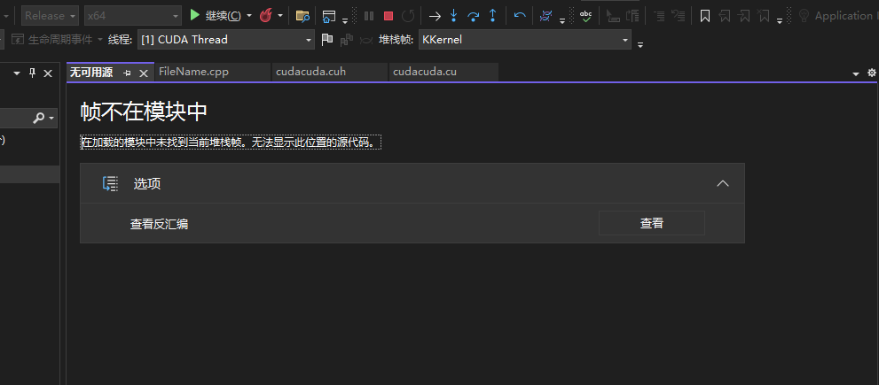Click the clear bookmarks icon with x
Image resolution: width=879 pixels, height=385 pixels.
pos(764,16)
